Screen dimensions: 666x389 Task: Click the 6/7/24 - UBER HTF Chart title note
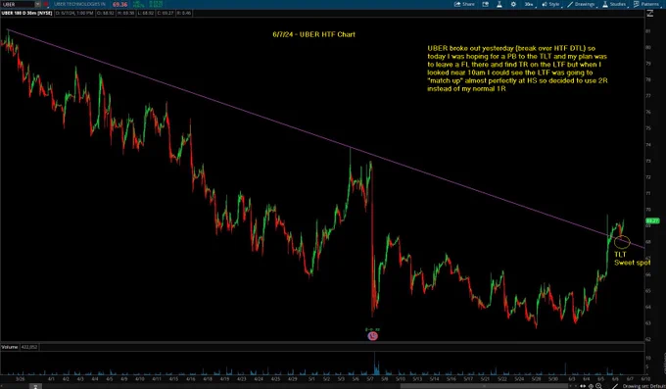[x=313, y=34]
